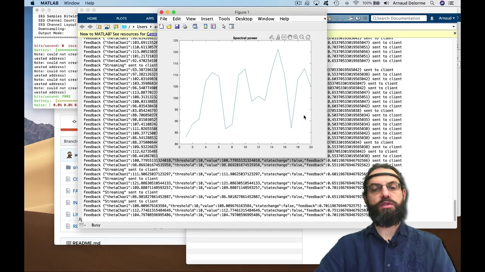
Task: Select Edit Plot arrow tool
Action: click(224, 26)
